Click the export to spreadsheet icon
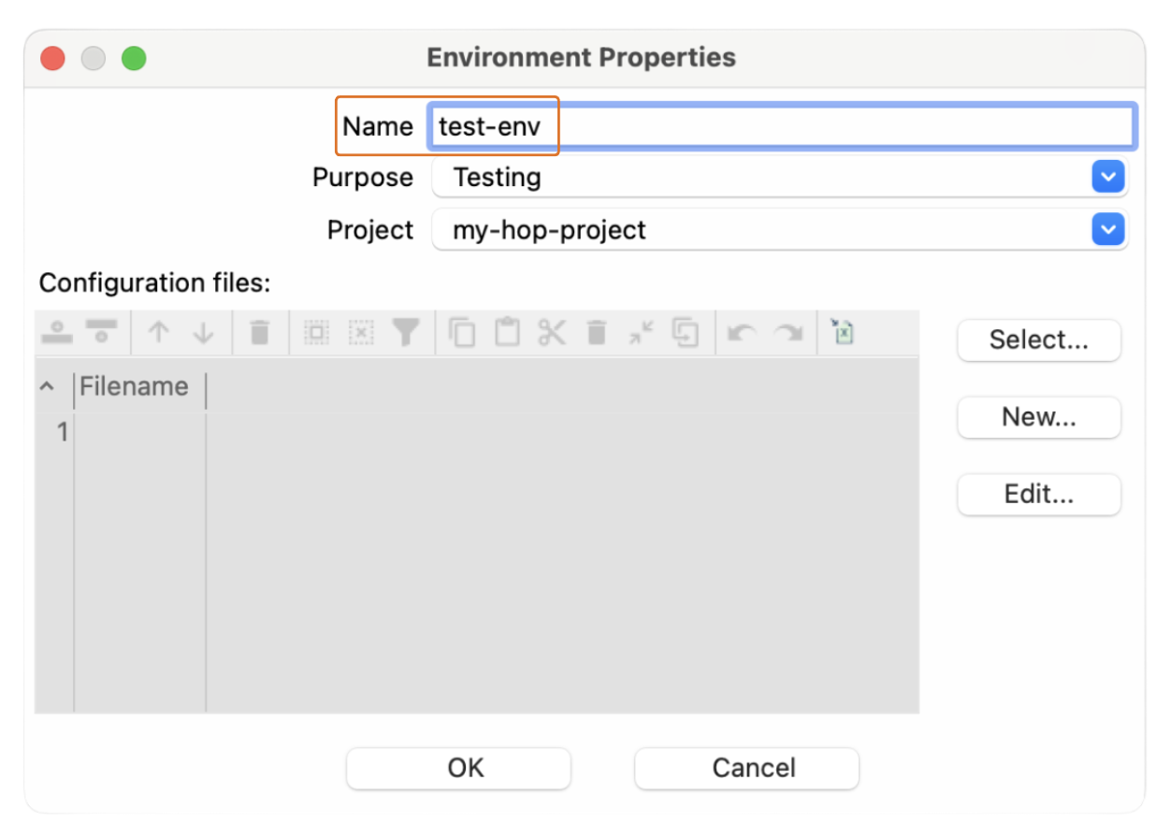This screenshot has height=838, width=1171. 843,332
